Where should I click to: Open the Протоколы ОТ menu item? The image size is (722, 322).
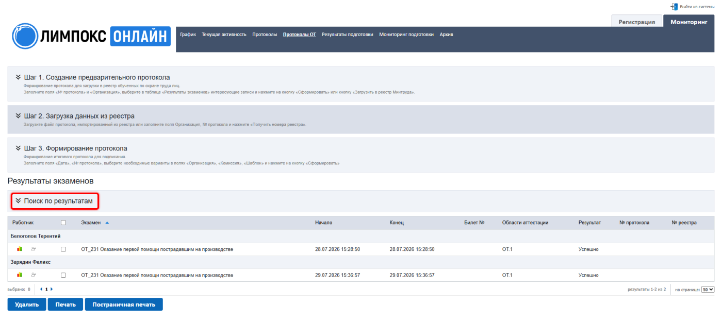click(300, 35)
